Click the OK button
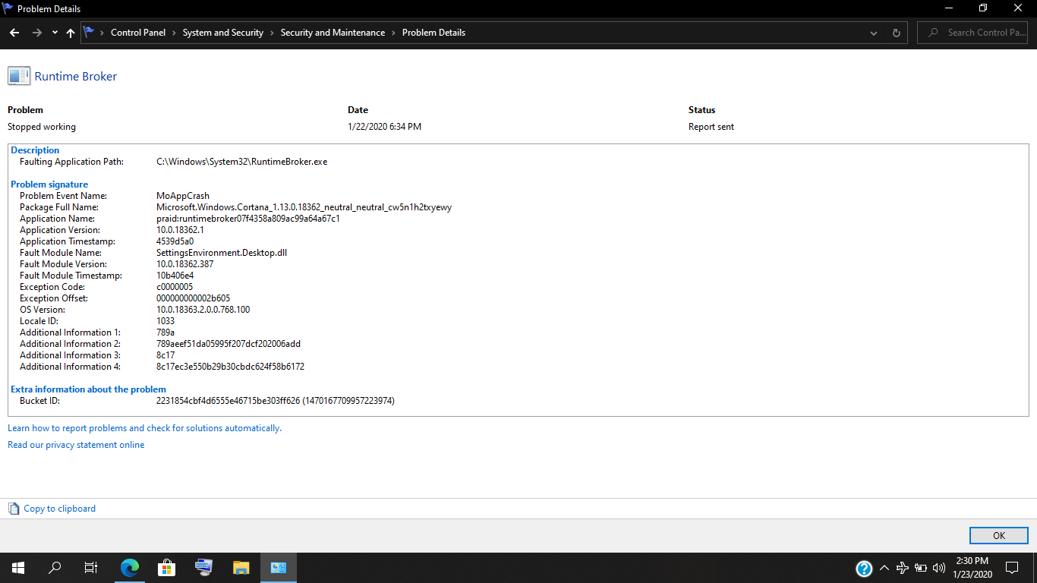The width and height of the screenshot is (1037, 583). pos(999,535)
